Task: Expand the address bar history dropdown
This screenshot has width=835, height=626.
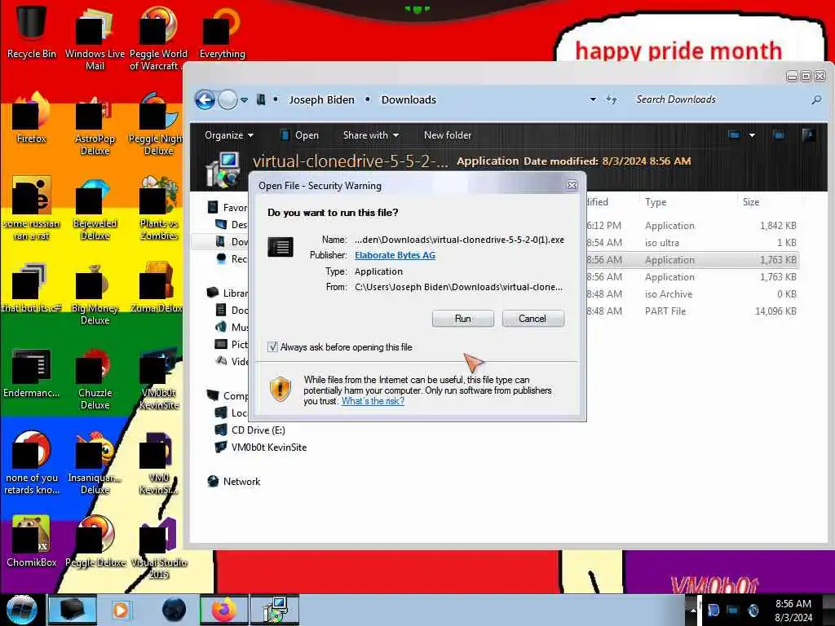Action: tap(593, 99)
